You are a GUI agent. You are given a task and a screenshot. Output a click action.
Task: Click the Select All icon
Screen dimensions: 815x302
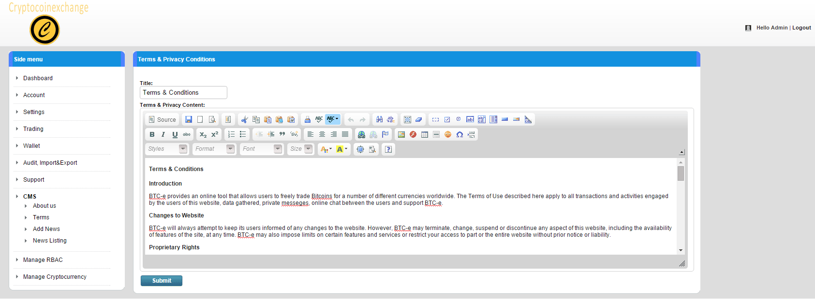click(407, 119)
